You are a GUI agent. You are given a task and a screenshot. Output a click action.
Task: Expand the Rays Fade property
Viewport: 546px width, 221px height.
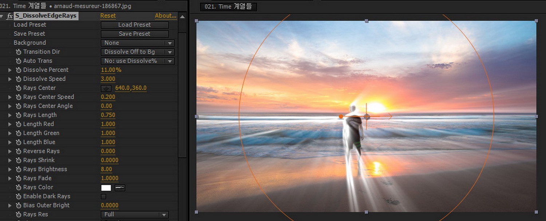click(10, 178)
